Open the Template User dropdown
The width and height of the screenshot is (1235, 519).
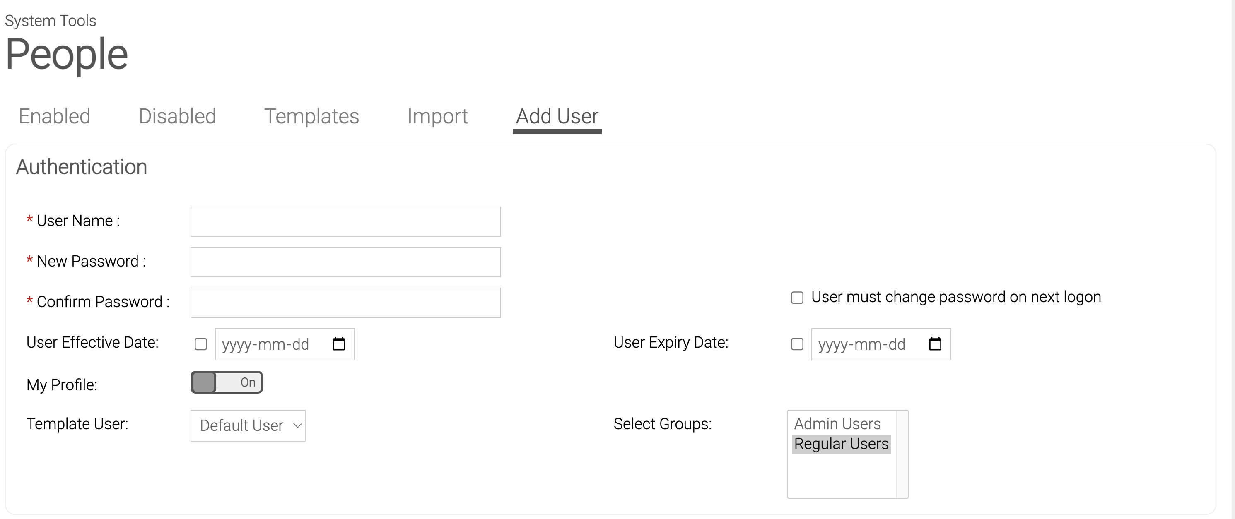pos(248,425)
